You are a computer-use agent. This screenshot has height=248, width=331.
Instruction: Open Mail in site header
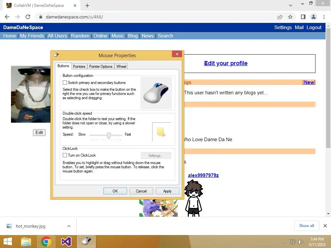[299, 27]
